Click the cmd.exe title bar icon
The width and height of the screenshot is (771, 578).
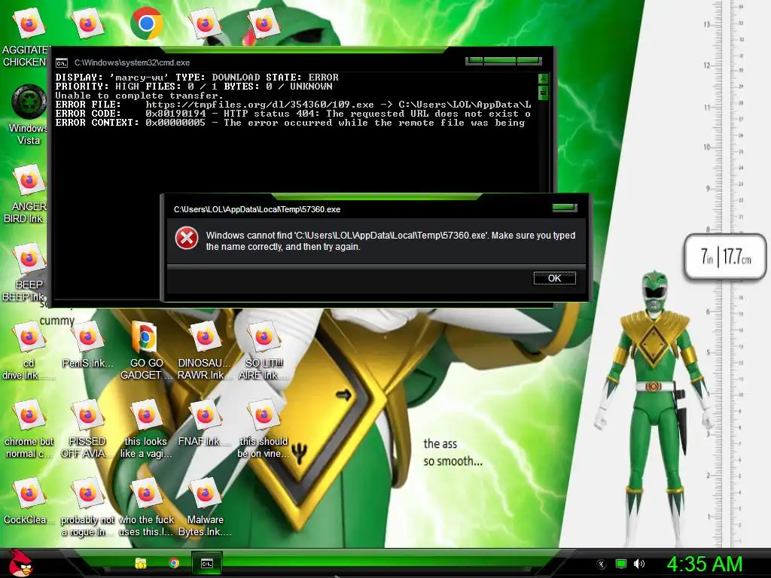[62, 63]
